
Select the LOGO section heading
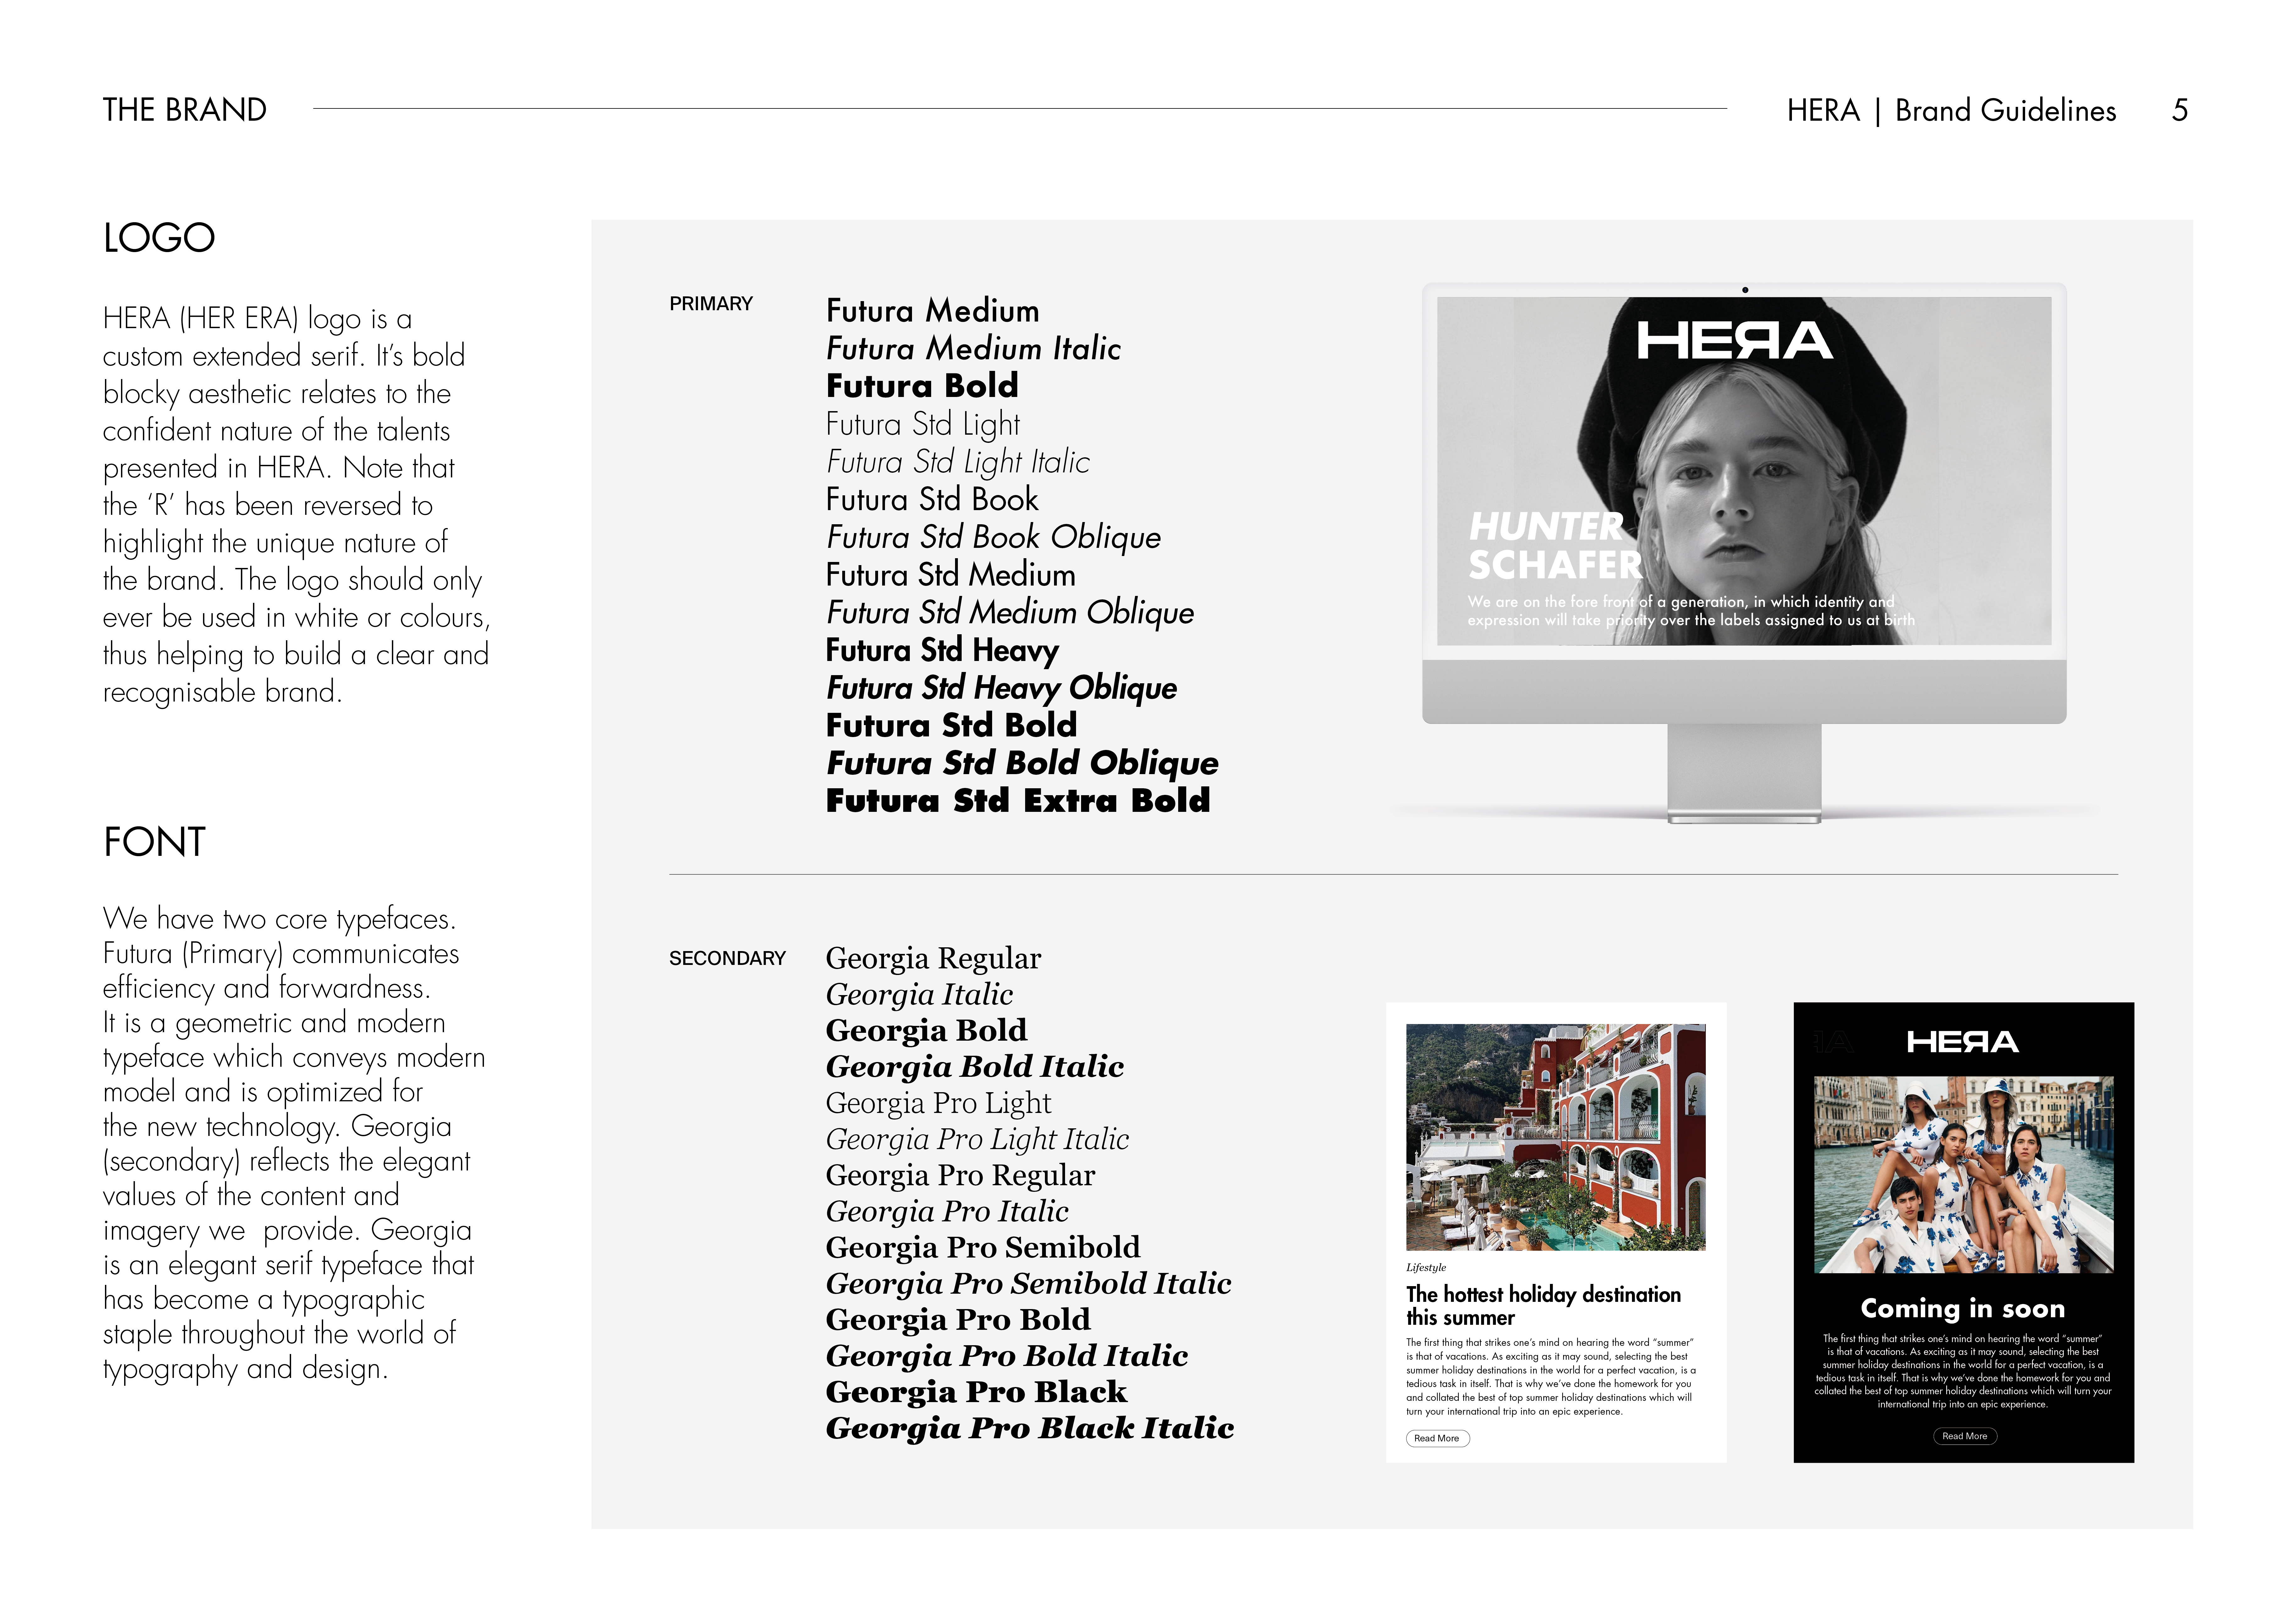coord(159,238)
